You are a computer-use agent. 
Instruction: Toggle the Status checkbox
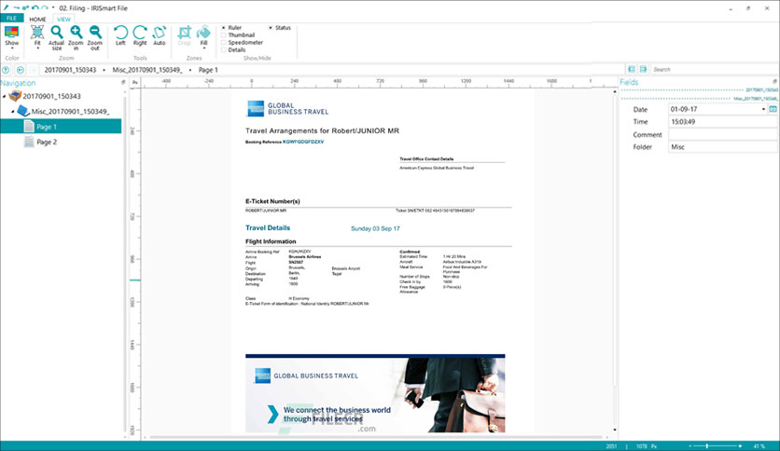tap(271, 28)
